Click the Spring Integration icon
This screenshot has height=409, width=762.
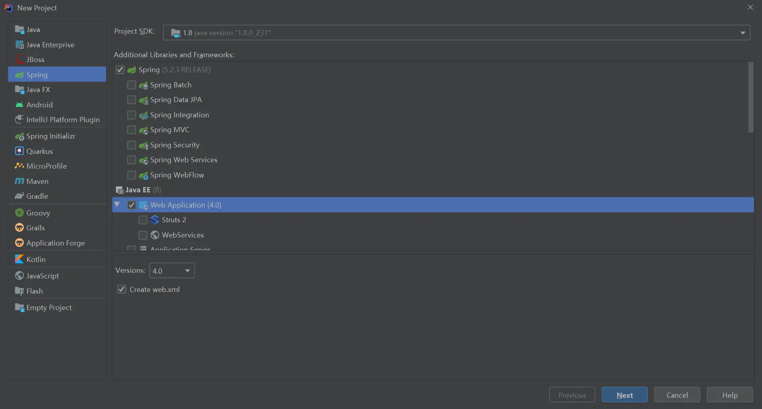[x=143, y=115]
